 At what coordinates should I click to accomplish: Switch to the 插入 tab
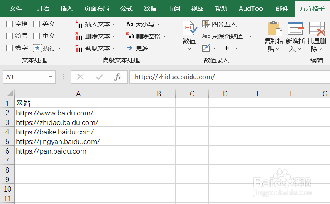[x=67, y=9]
